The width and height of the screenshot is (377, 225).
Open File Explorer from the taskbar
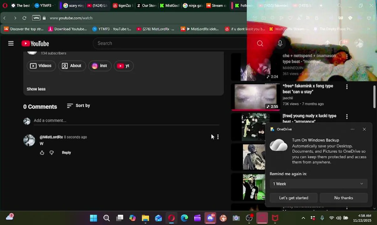(145, 218)
